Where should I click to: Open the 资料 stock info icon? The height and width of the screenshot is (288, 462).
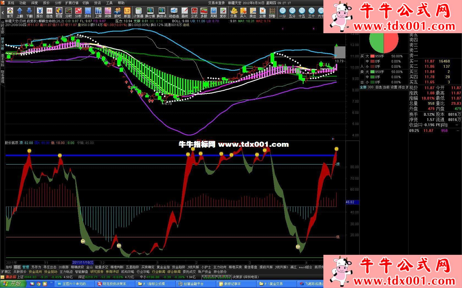88,13
